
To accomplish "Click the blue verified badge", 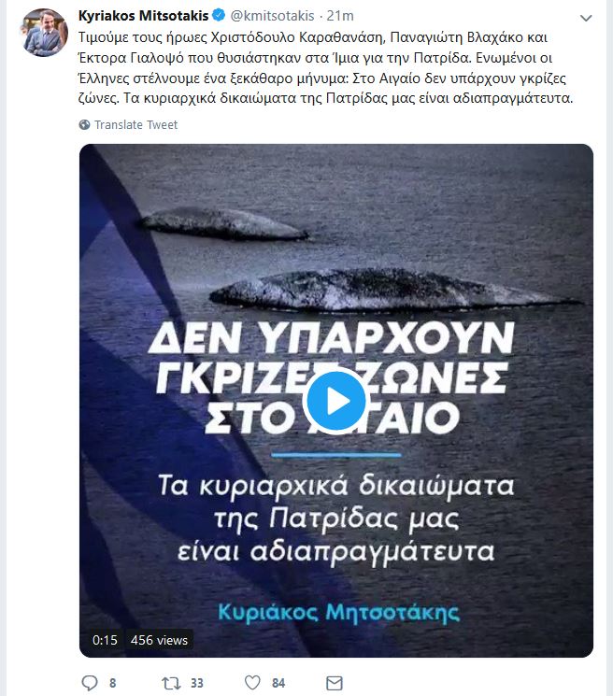I will (219, 16).
